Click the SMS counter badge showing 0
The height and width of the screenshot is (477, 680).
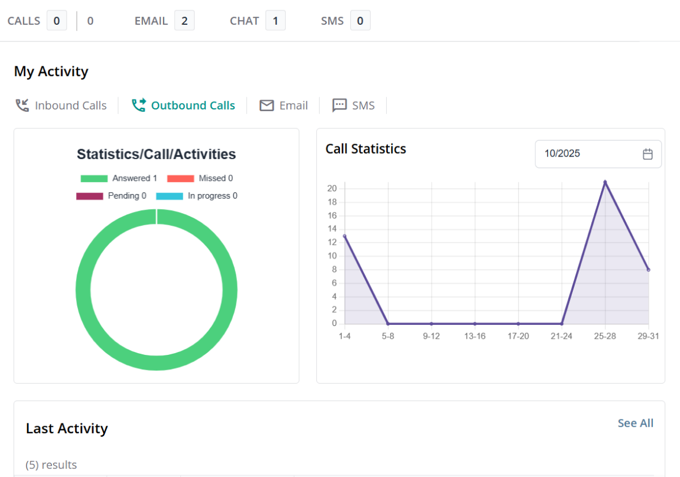click(x=360, y=21)
